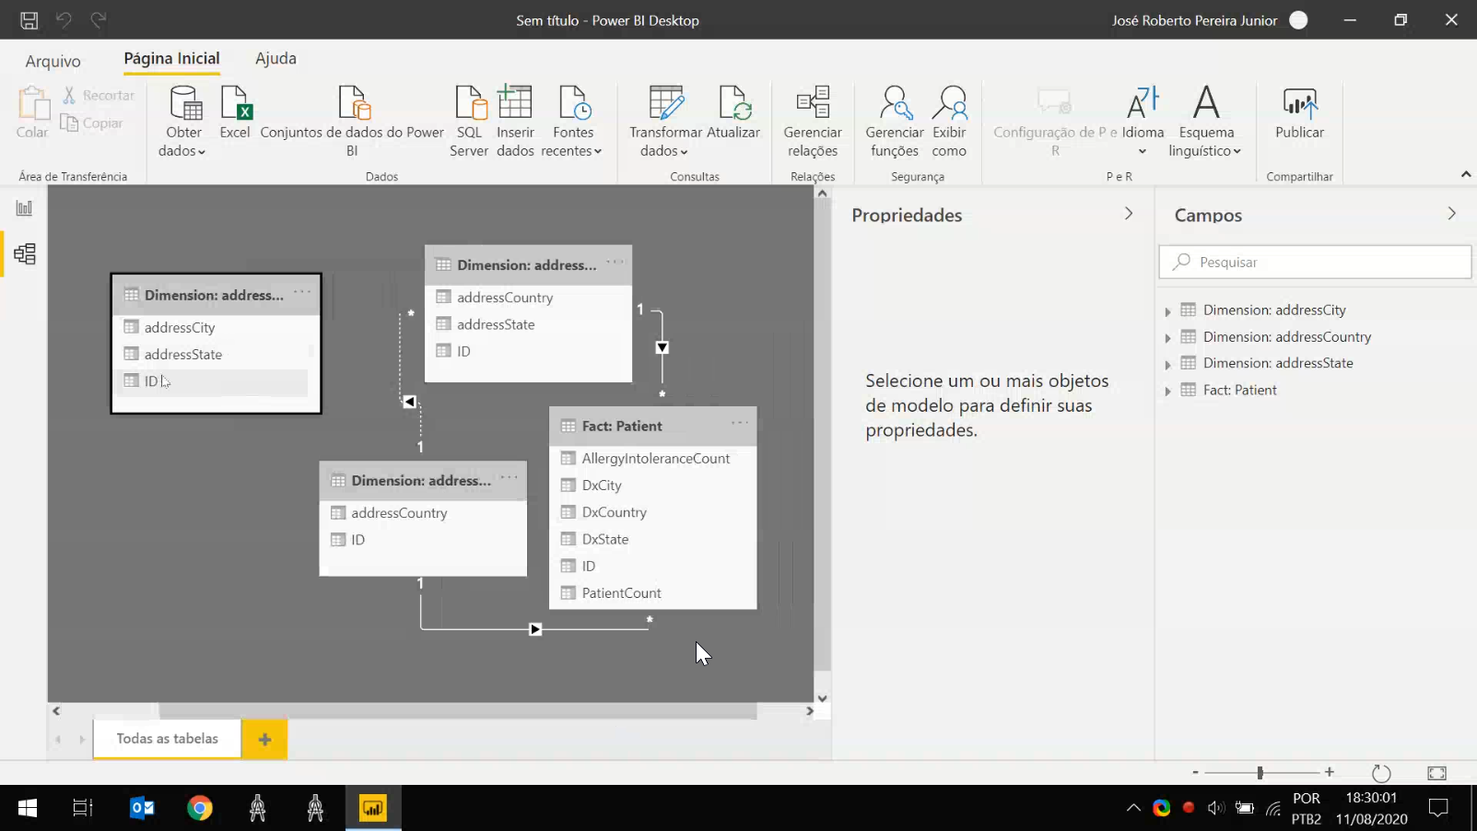The height and width of the screenshot is (831, 1477).
Task: Open Esquema linguístico menu
Action: (x=1205, y=121)
